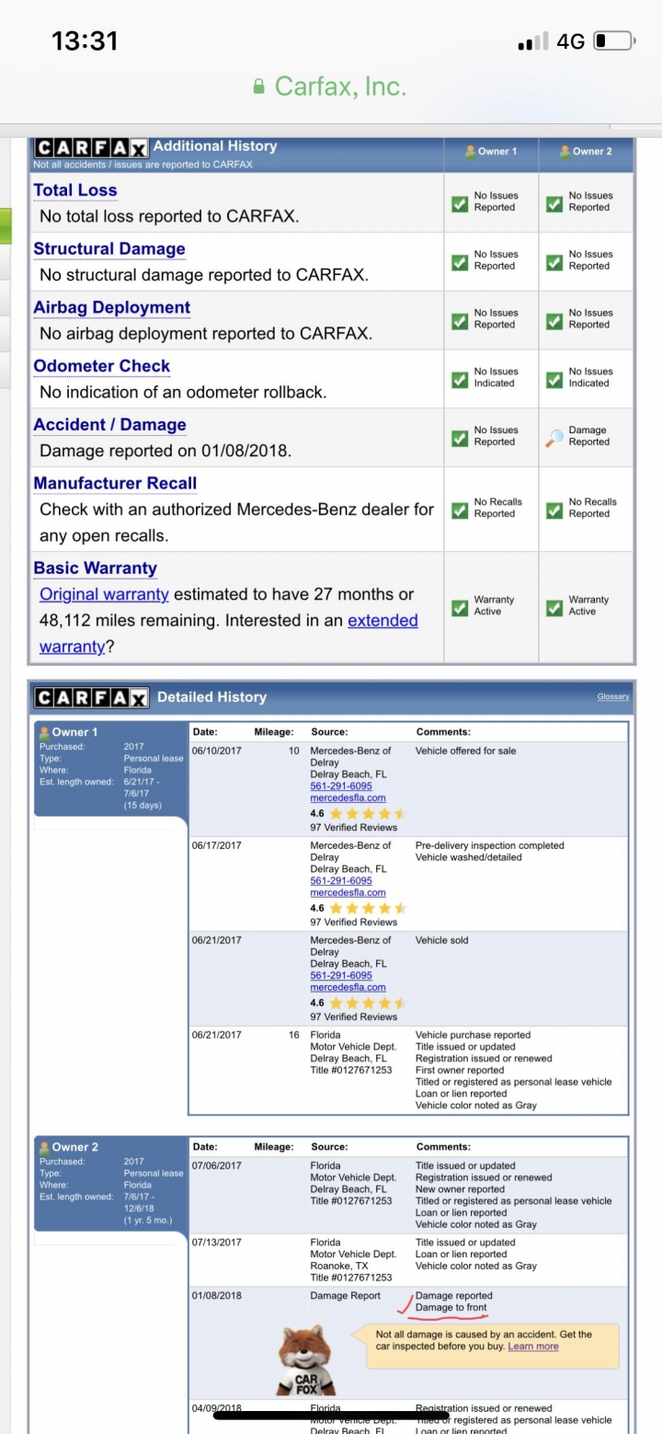Viewport: 662px width, 1434px height.
Task: Click 'Vehicle offered for sale' comment
Action: point(466,751)
